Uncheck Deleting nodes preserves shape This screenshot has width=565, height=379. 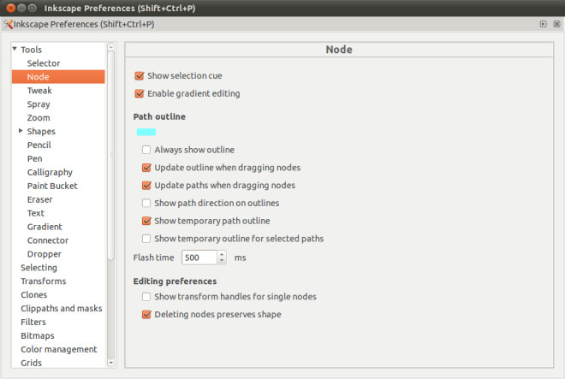click(x=146, y=314)
